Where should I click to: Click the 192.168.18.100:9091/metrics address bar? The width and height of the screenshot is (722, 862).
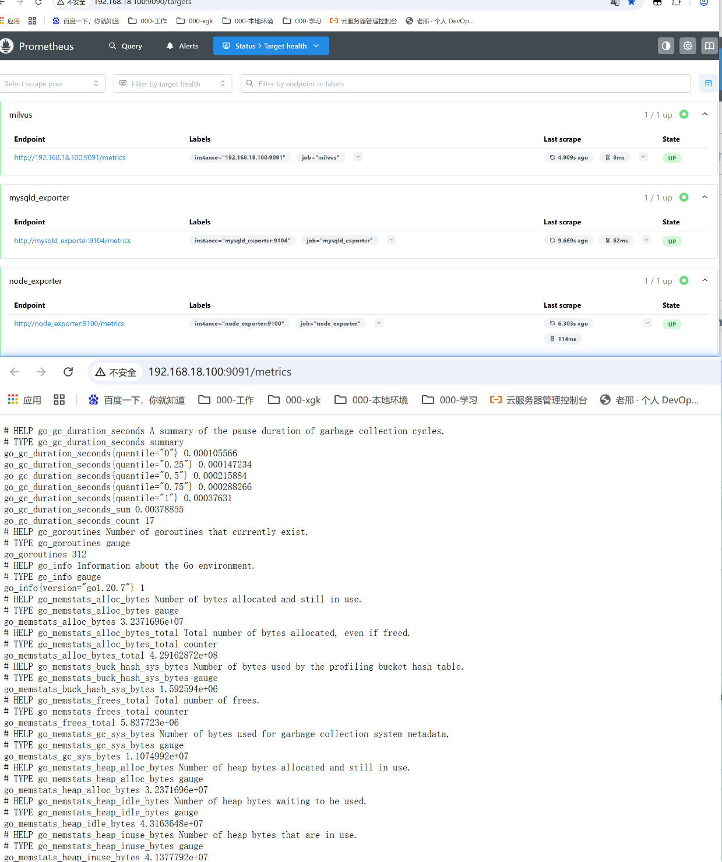[220, 372]
